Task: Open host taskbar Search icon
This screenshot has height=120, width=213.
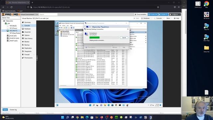Action: tap(68, 117)
